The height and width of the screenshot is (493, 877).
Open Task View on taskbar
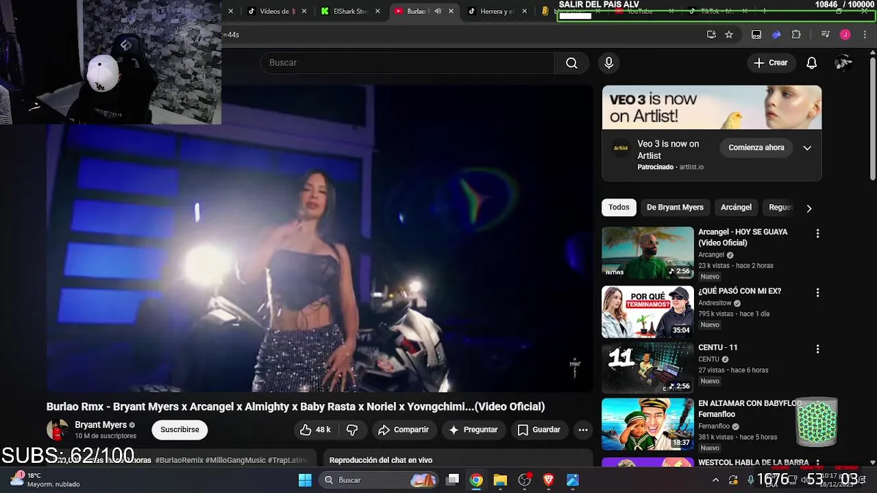pyautogui.click(x=452, y=480)
